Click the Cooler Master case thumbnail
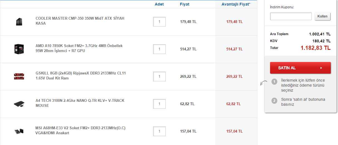This screenshot has width=338, height=145. (x=19, y=22)
